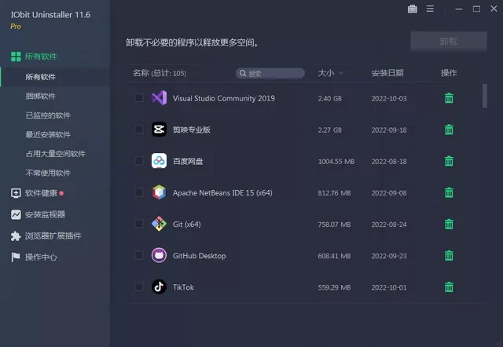Click the magnifier icon in search box
This screenshot has width=503, height=347.
click(x=243, y=73)
